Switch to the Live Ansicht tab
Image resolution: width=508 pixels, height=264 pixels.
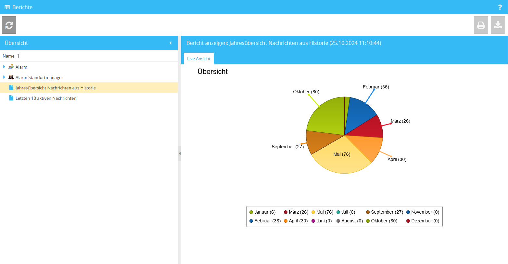[x=199, y=59]
